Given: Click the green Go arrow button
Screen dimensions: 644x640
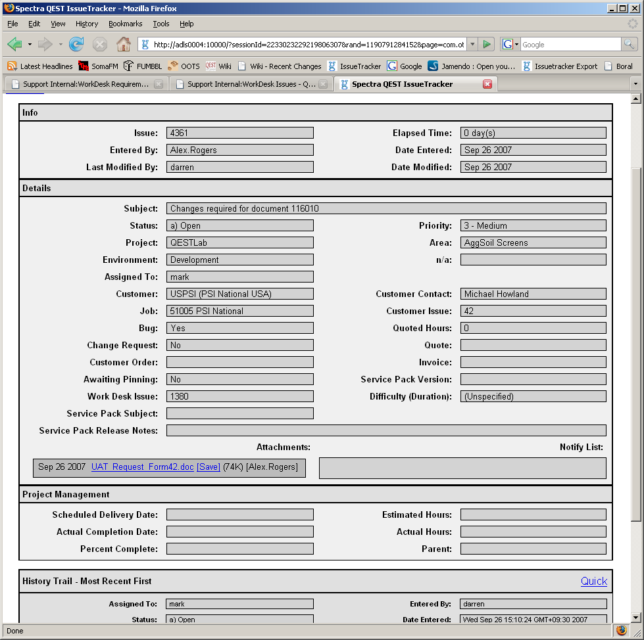Looking at the screenshot, I should tap(487, 45).
